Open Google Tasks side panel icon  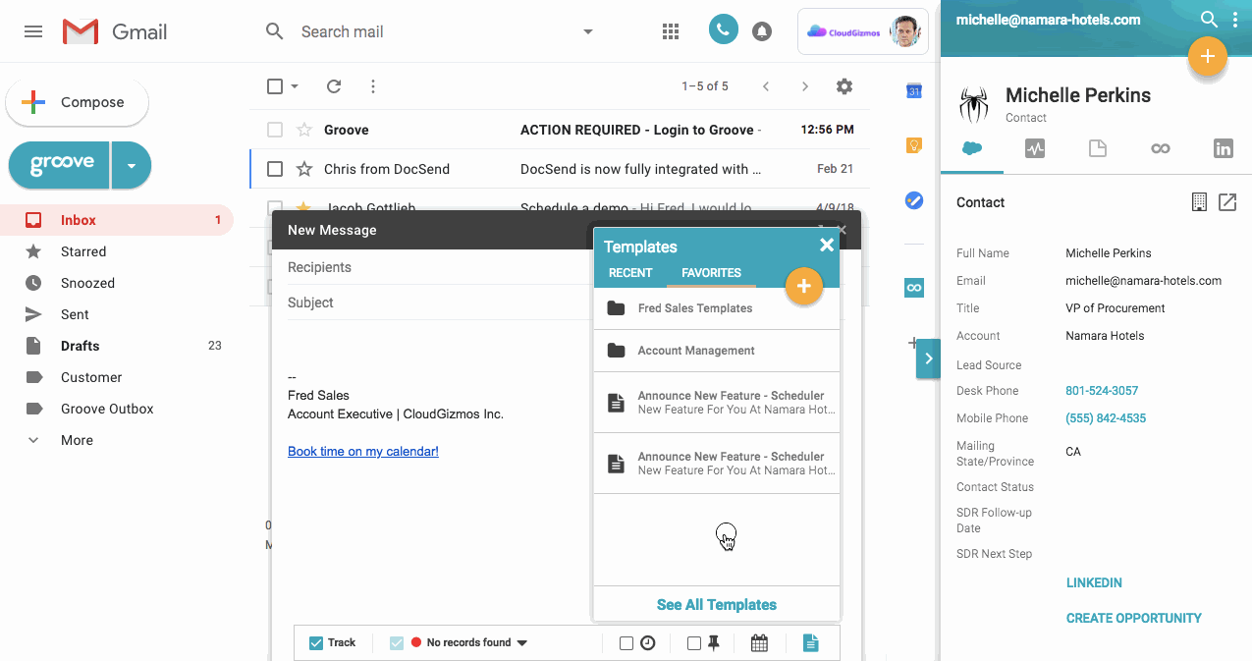coord(914,200)
